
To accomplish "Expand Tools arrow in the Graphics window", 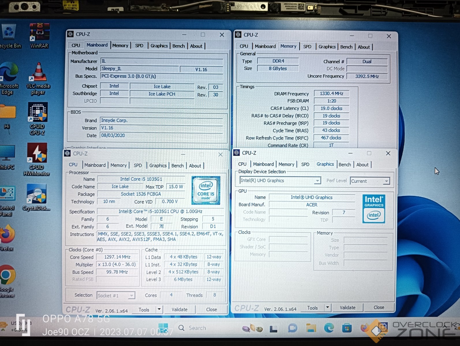I will coord(328,307).
